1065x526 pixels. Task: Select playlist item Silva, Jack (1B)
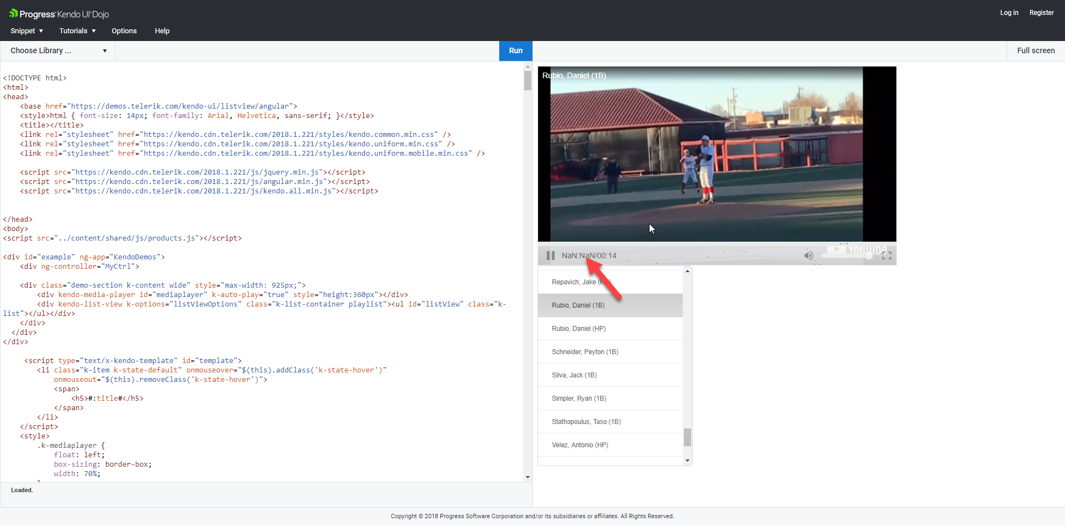tap(610, 375)
